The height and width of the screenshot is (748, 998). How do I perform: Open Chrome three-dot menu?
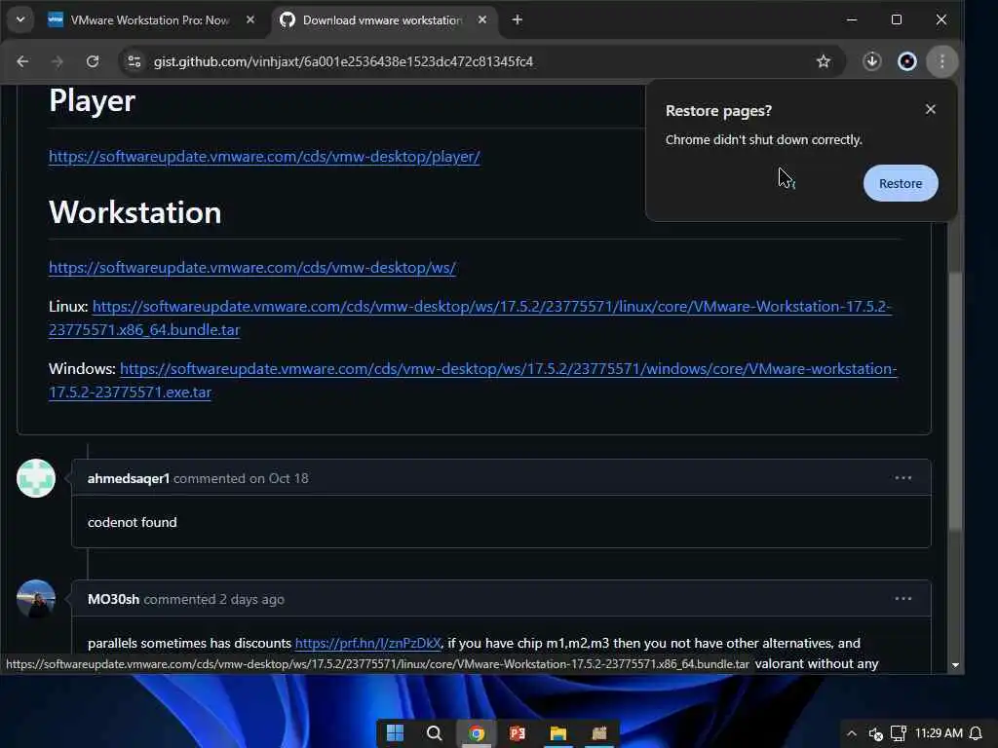[x=942, y=61]
